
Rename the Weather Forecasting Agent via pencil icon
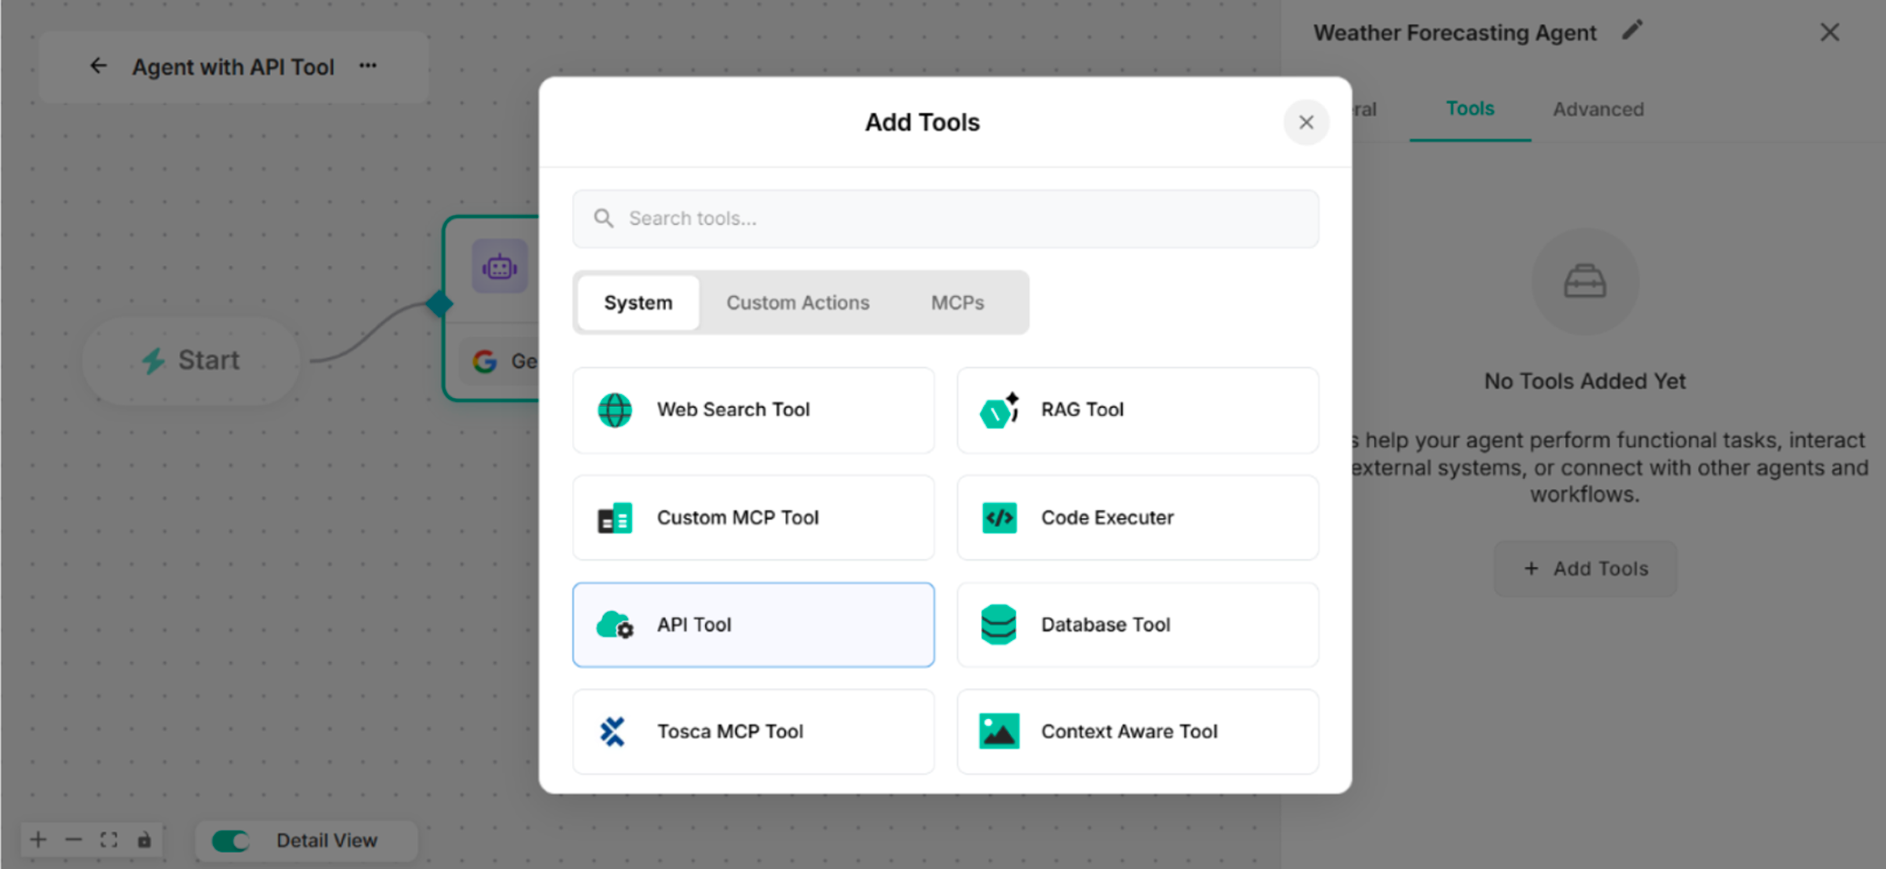point(1632,31)
